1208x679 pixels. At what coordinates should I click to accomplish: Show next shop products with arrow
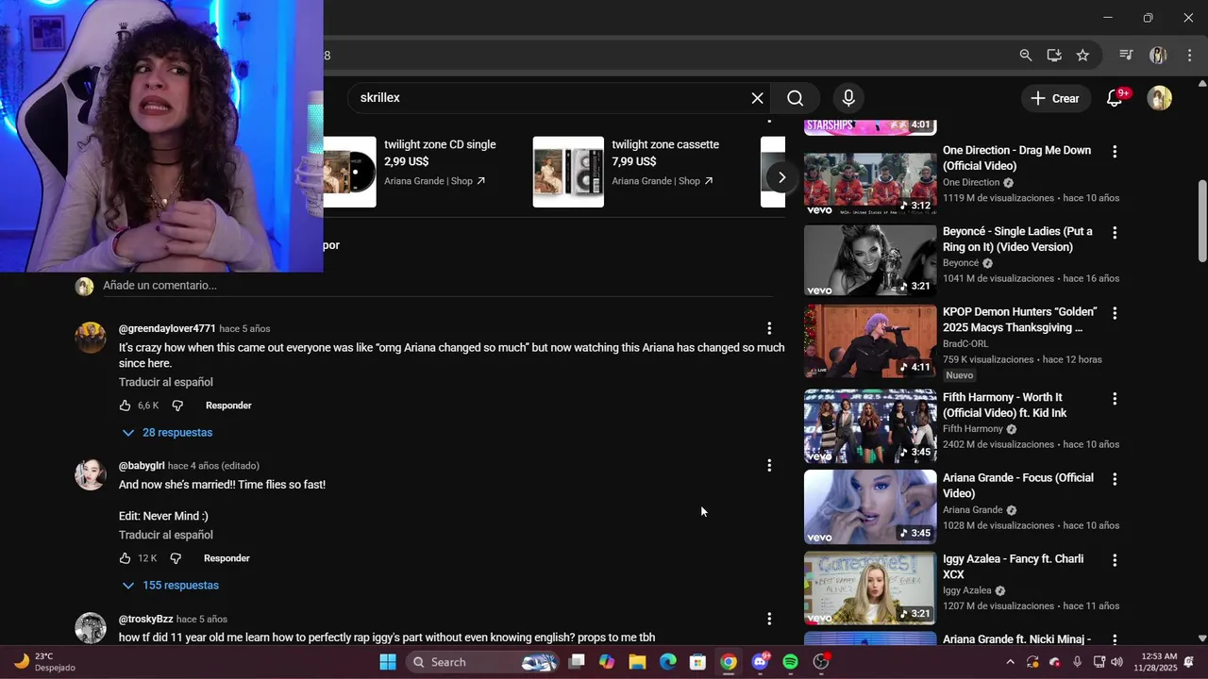pyautogui.click(x=781, y=177)
